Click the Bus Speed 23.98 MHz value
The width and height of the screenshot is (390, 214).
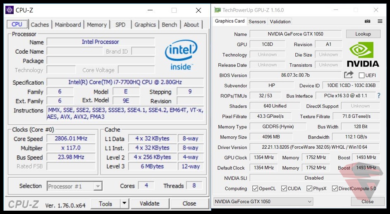pyautogui.click(x=71, y=157)
